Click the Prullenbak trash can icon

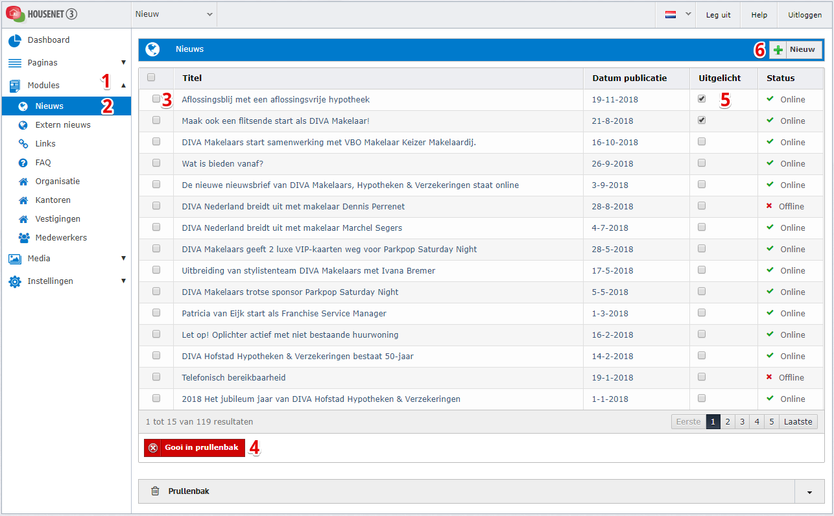point(154,491)
